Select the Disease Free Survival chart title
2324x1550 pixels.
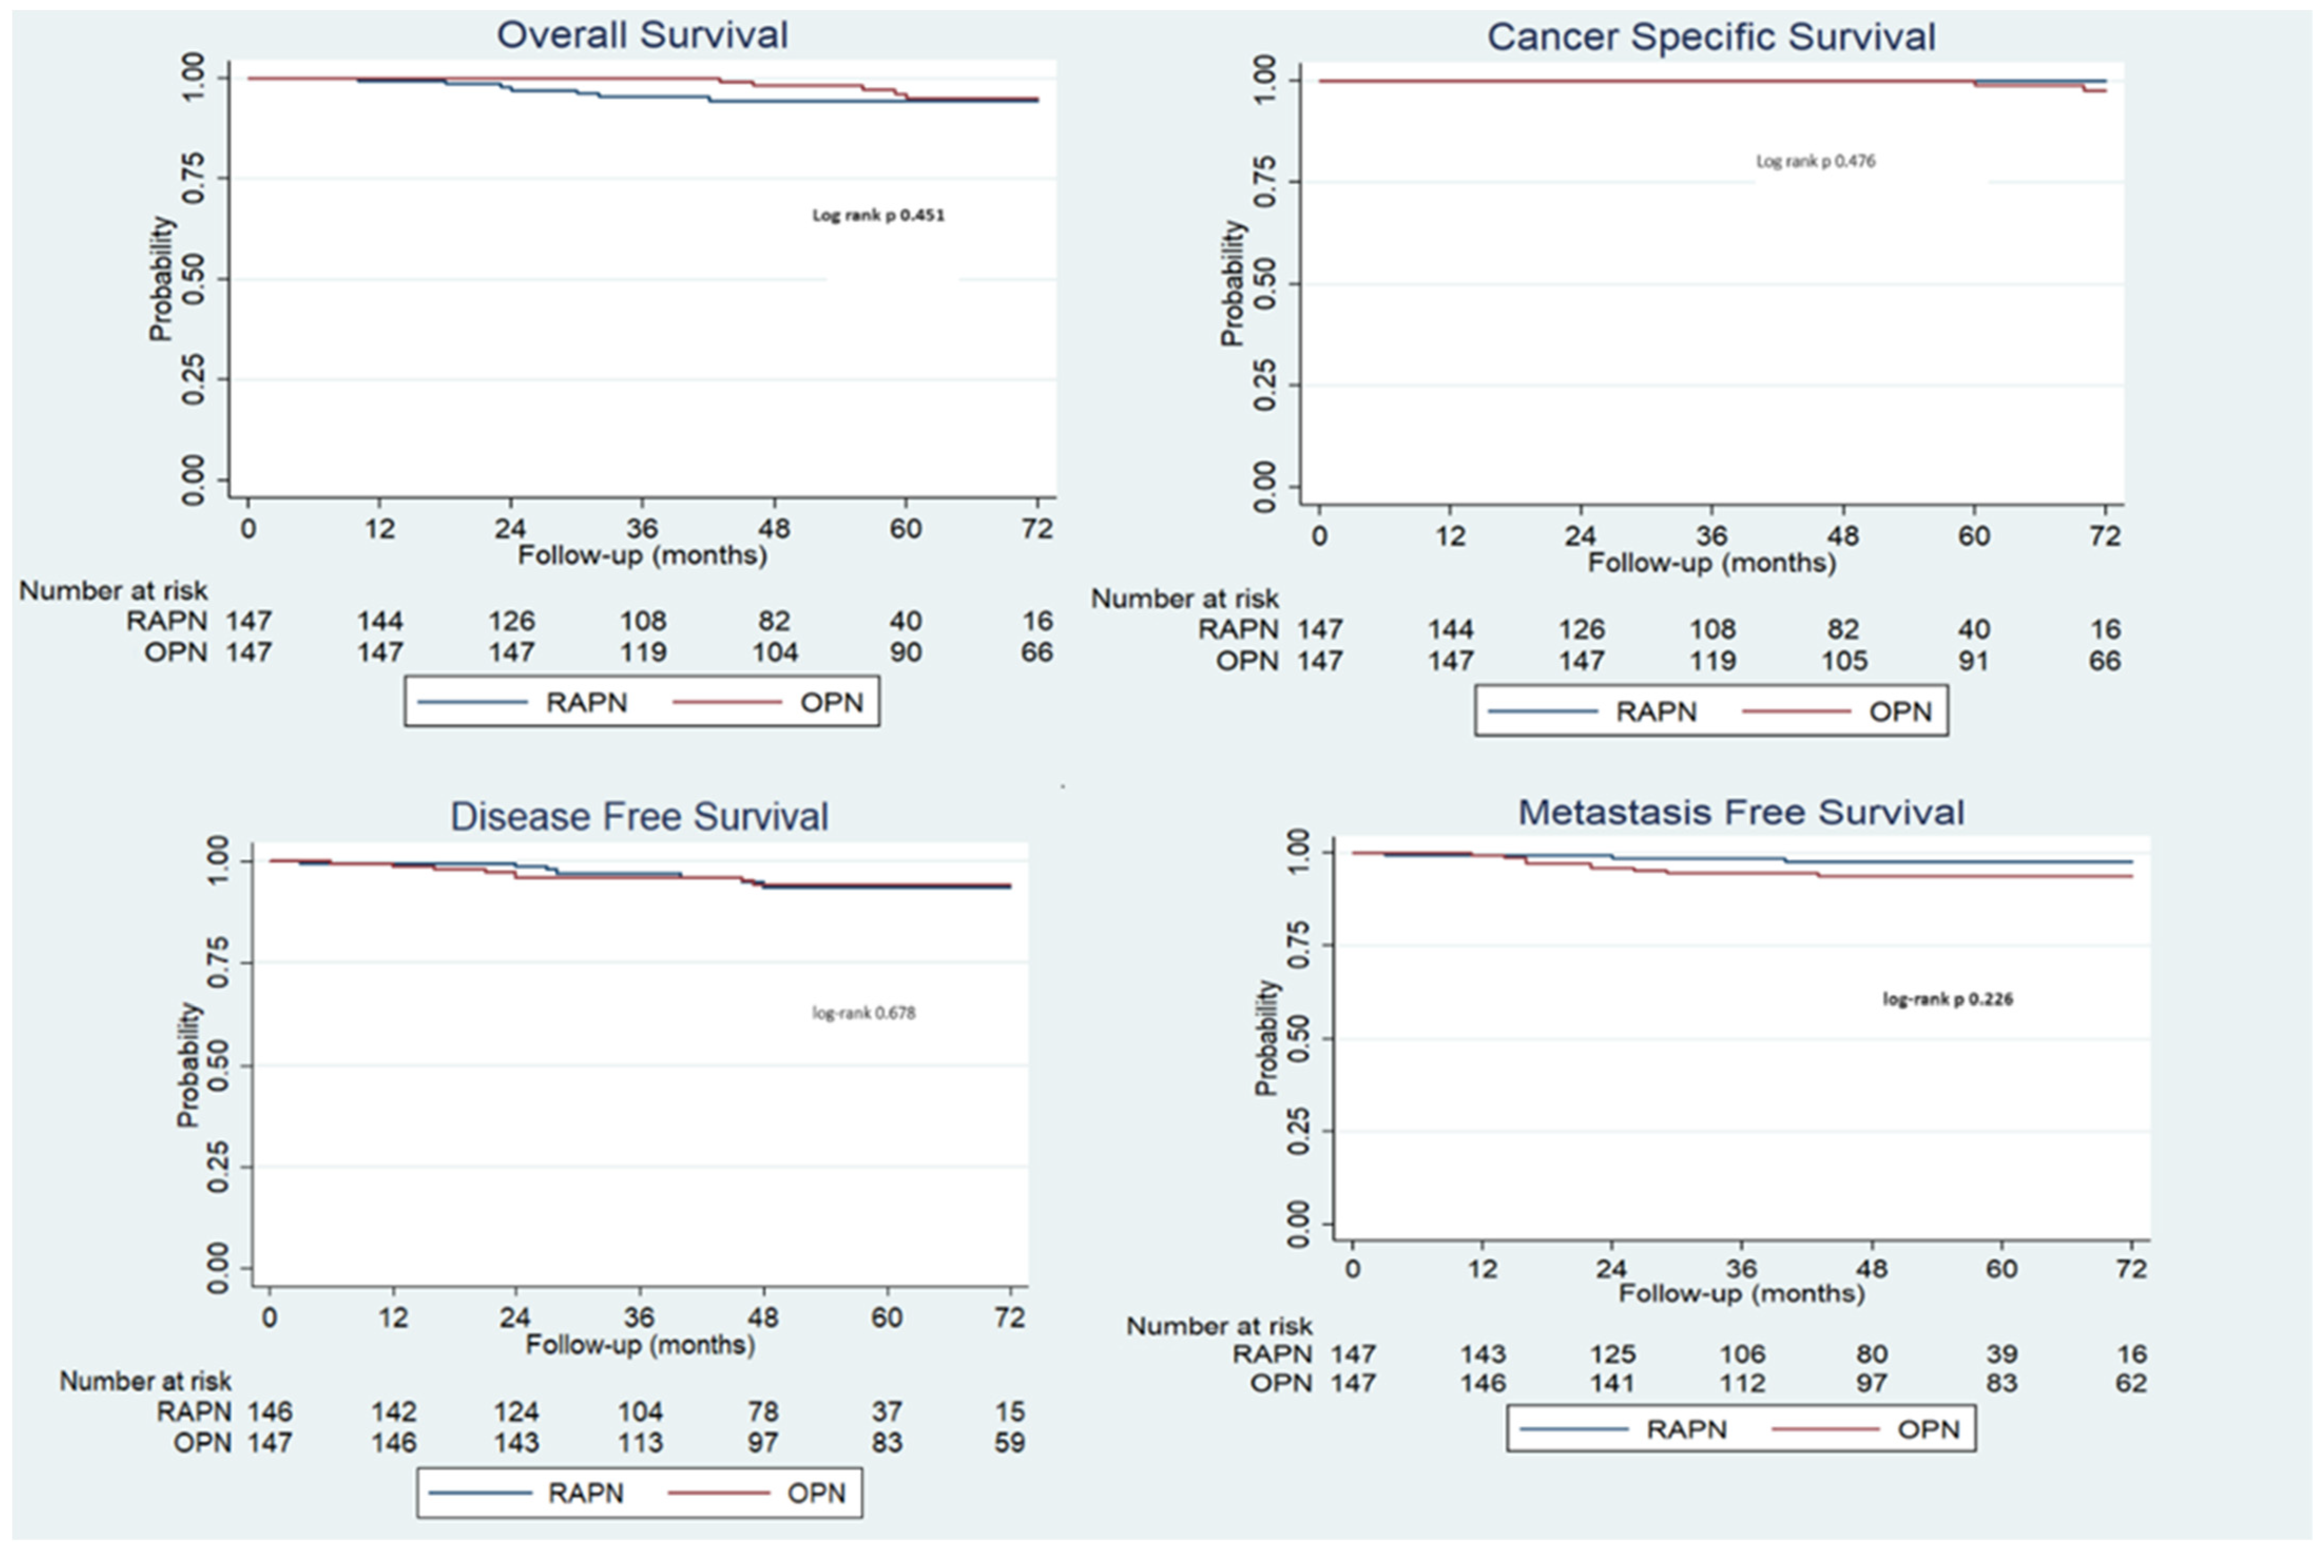(639, 816)
